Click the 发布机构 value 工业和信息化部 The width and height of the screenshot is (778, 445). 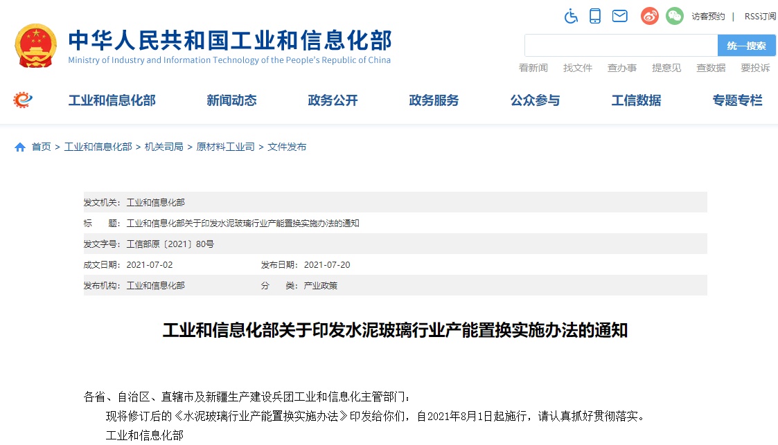[156, 286]
